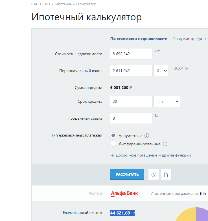This screenshot has width=208, height=221.
Task: Open down payment unit dropdown
Action: 161,71
